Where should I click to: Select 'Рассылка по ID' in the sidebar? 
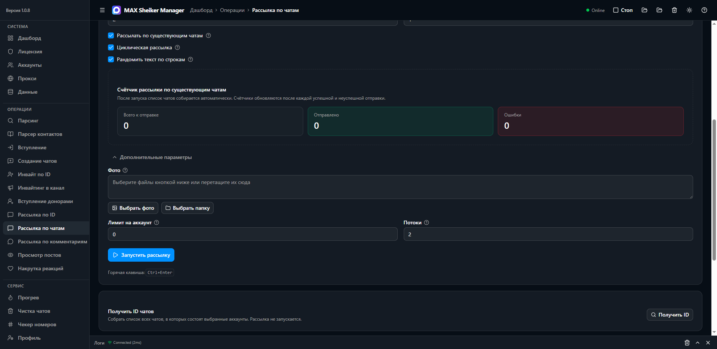coord(46,215)
